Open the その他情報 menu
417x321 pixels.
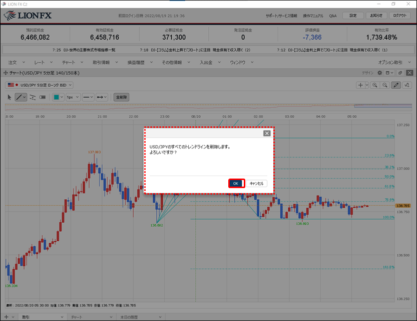coord(176,62)
